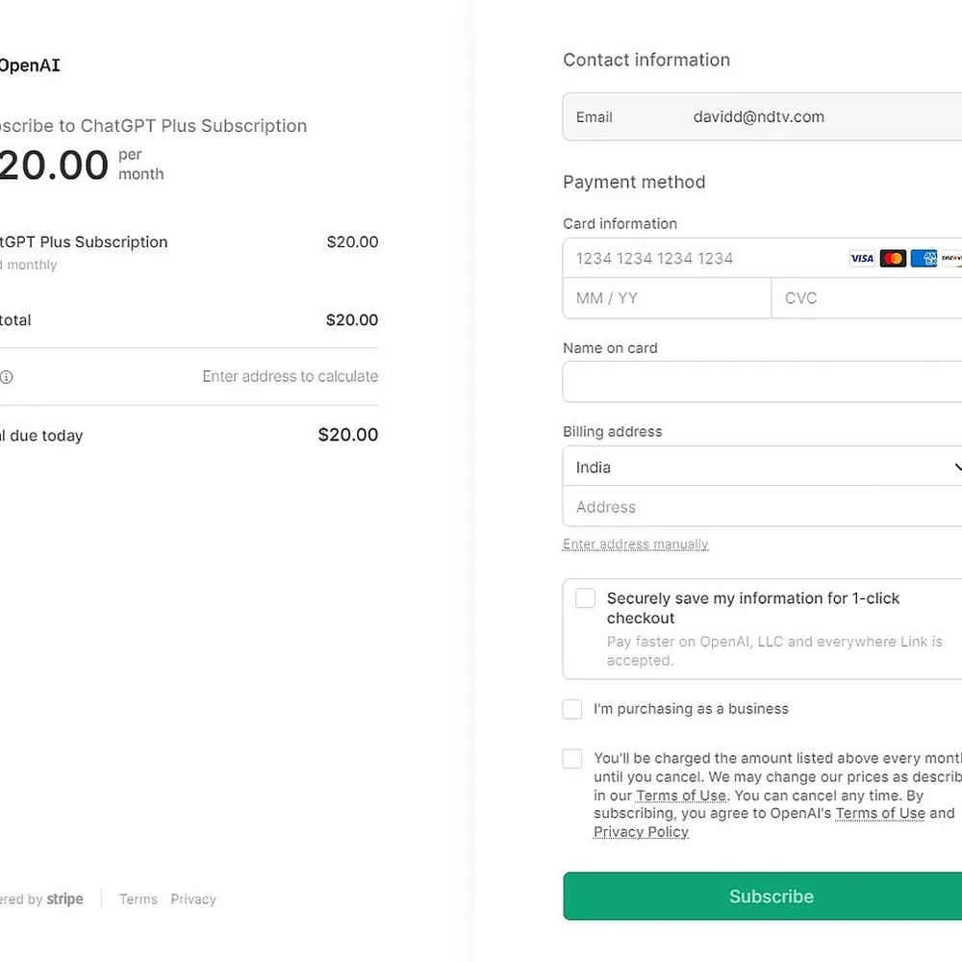Open the Privacy Policy link
The width and height of the screenshot is (962, 962).
[641, 831]
